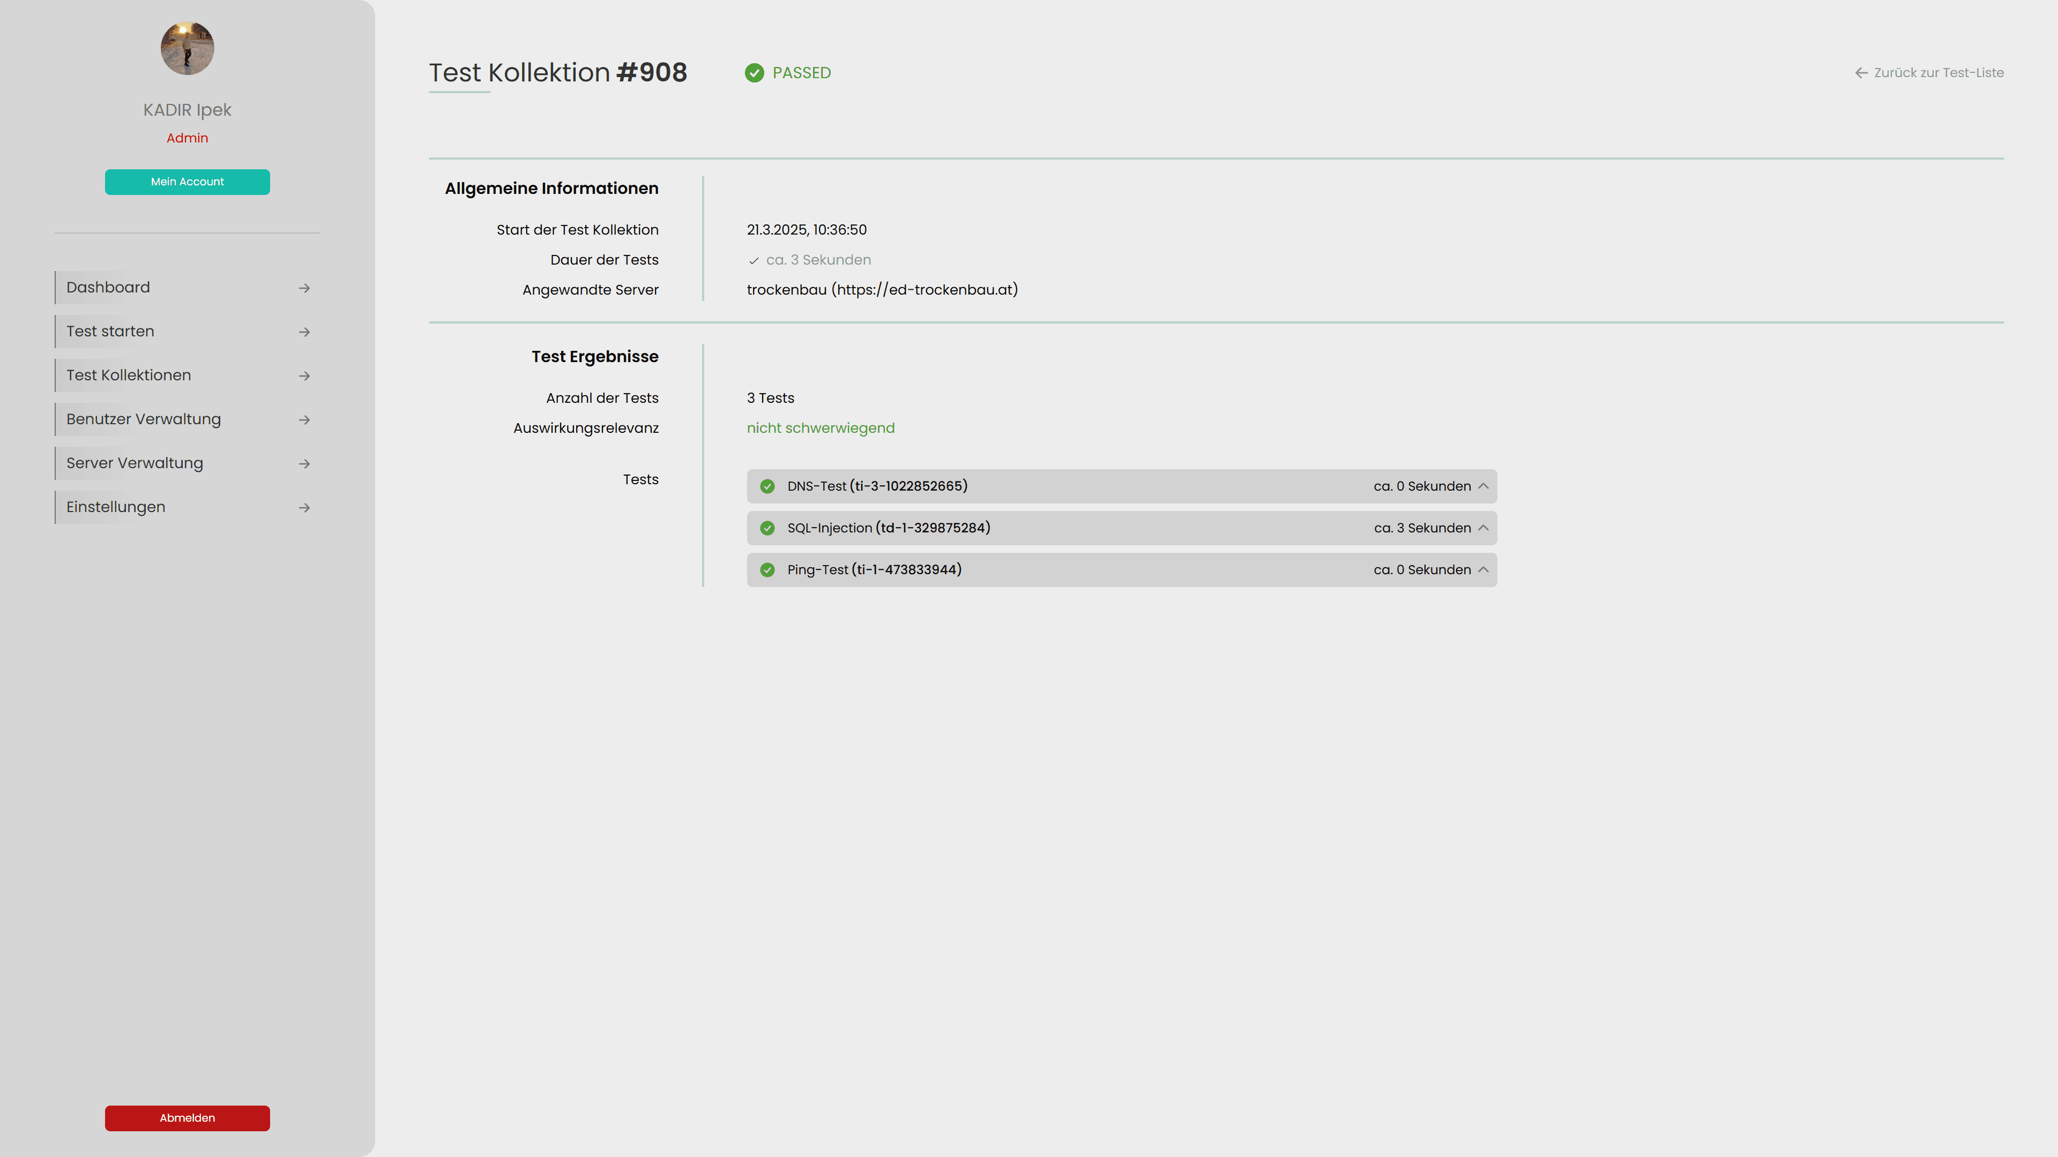Click the arrow icon next to Dashboard
The height and width of the screenshot is (1157, 2058).
point(304,288)
